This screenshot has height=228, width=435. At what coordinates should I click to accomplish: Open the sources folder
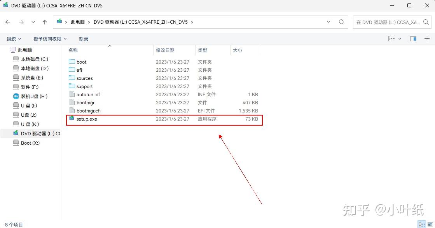[x=85, y=78]
